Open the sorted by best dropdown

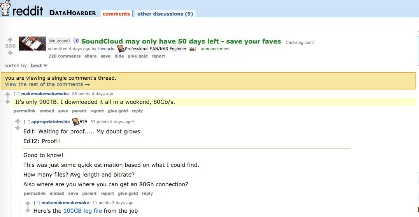pos(39,66)
